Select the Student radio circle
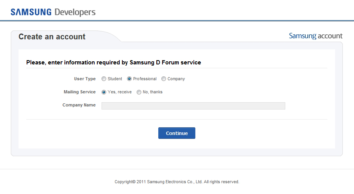Image resolution: width=354 pixels, height=194 pixels. pos(104,79)
